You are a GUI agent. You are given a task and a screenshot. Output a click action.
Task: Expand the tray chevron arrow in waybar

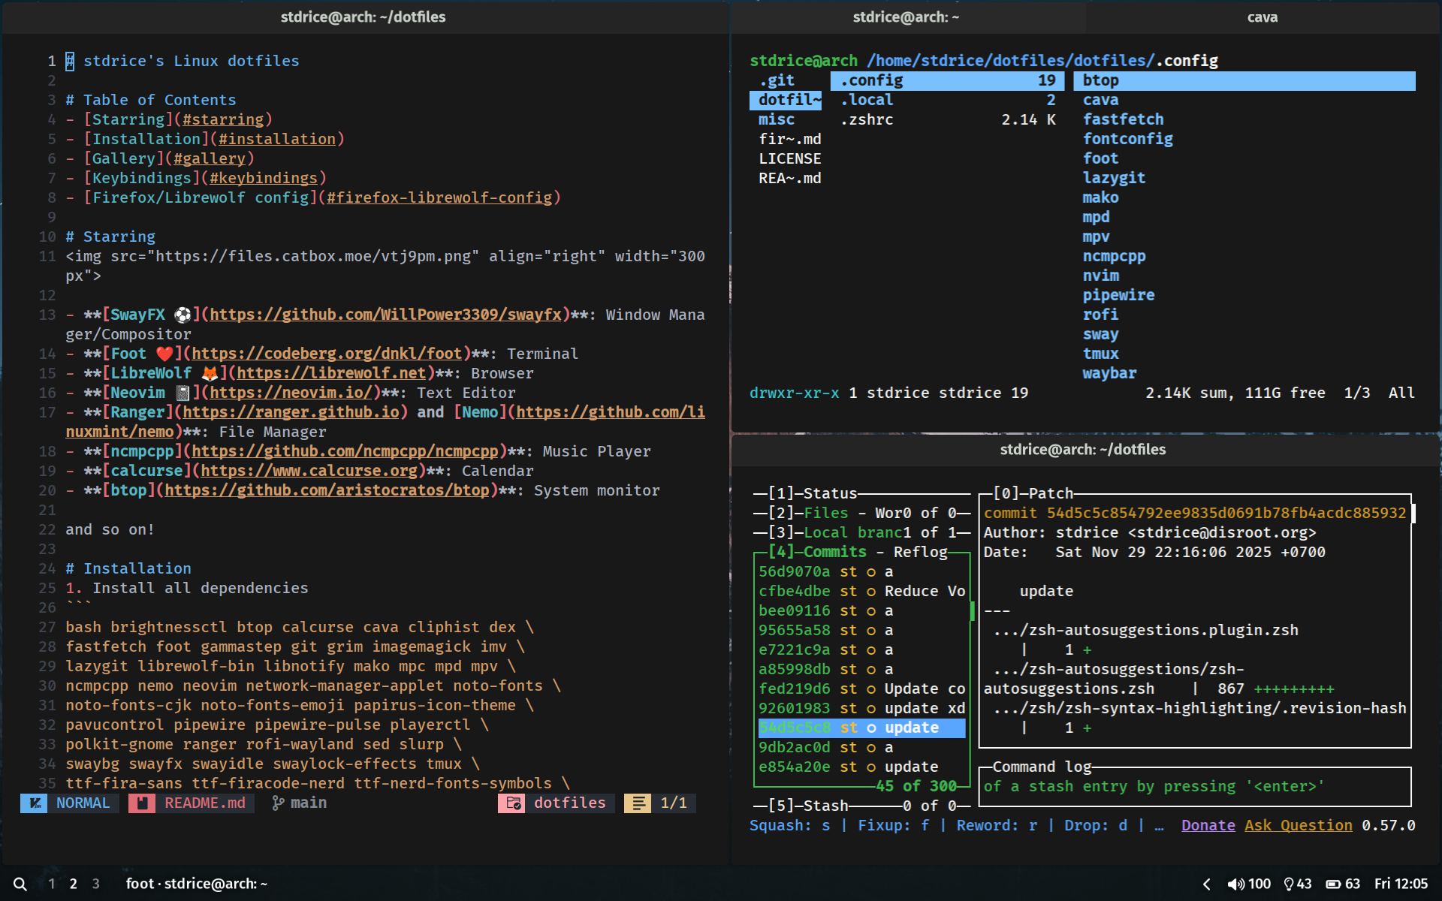pos(1206,884)
